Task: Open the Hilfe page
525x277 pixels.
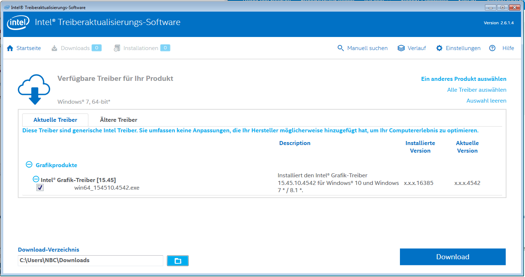Action: coord(508,48)
